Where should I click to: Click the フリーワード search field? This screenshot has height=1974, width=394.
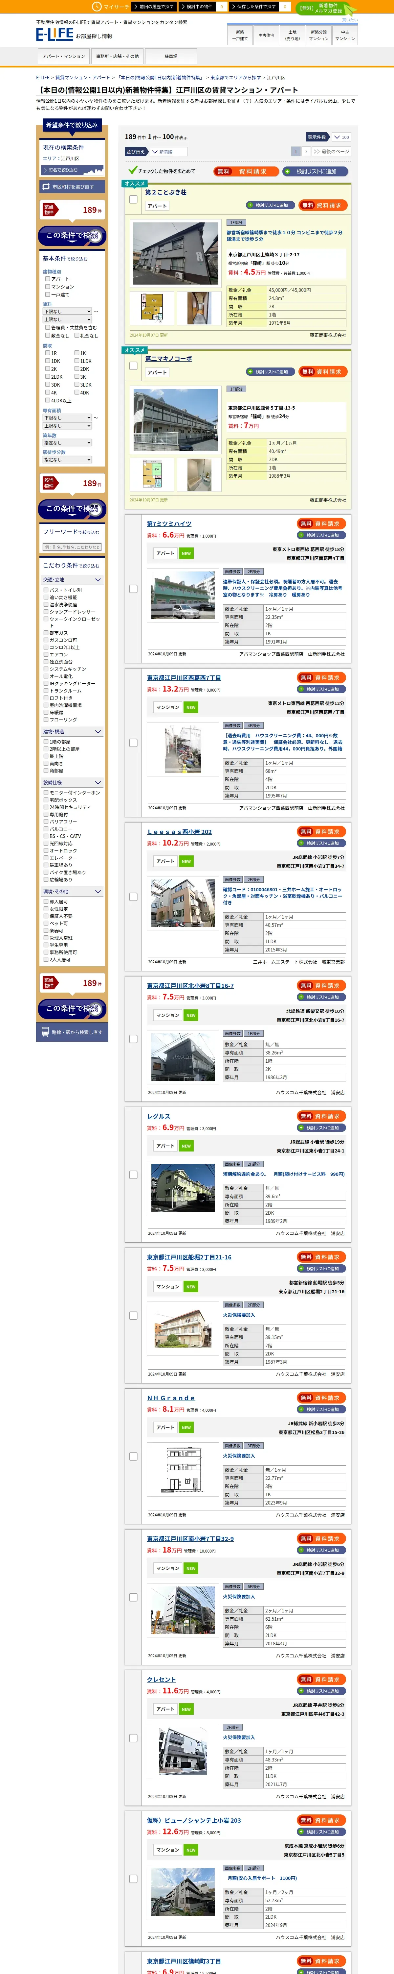coord(72,547)
